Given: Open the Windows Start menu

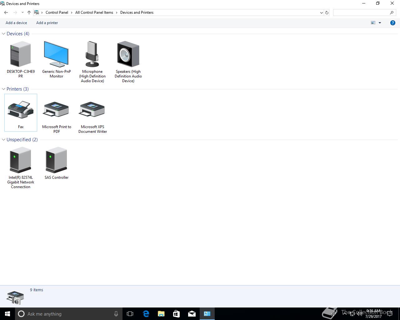Looking at the screenshot, I should click(x=7, y=314).
